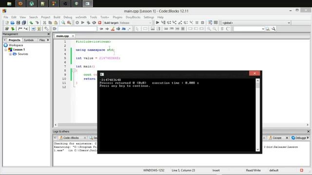The width and height of the screenshot is (312, 175).
Task: Click the green Run icon
Action: coord(83,23)
